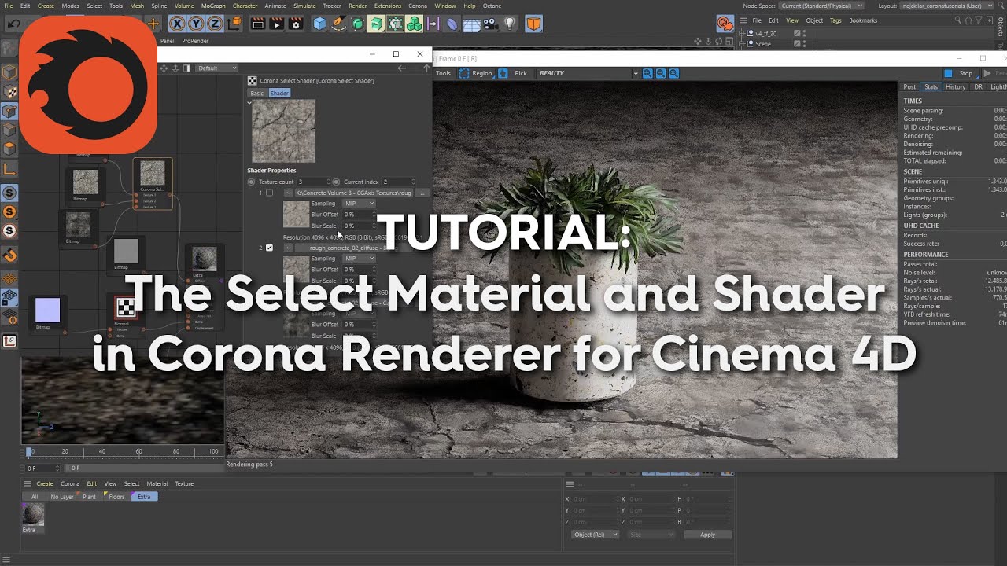Select the Floors material layer tab

116,497
